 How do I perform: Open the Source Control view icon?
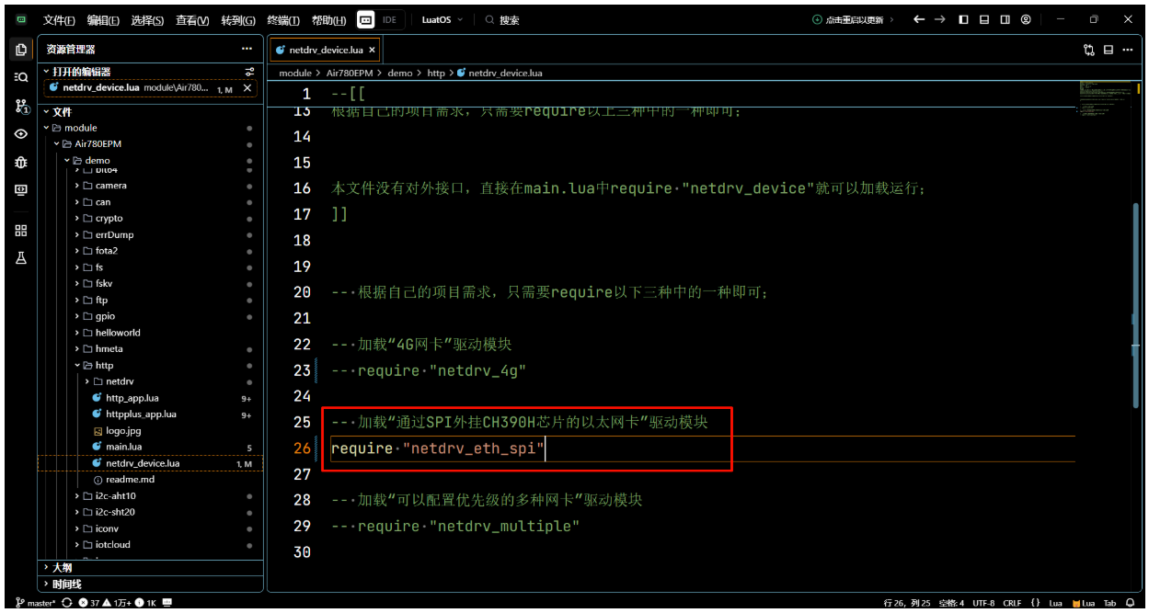(21, 107)
